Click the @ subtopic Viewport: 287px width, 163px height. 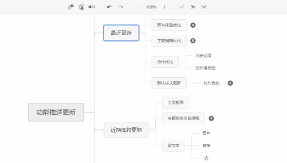[x=206, y=158]
